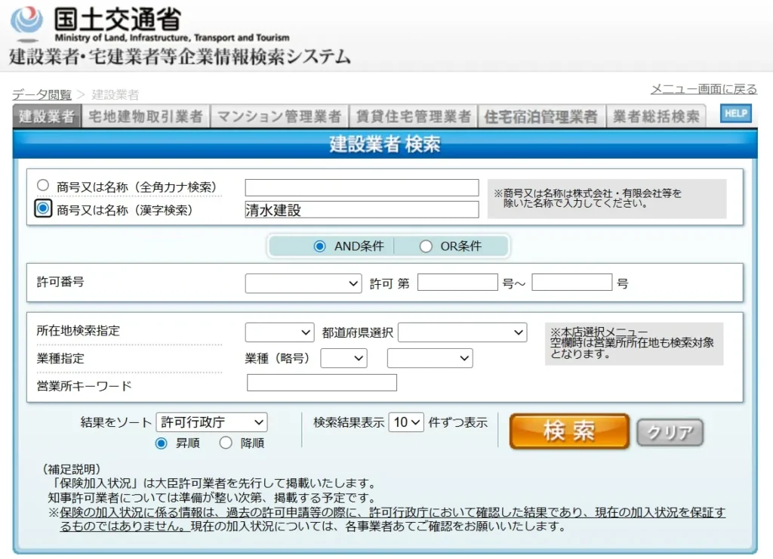Open the 許可番号 licensing authority dropdown
This screenshot has height=559, width=773.
tap(303, 283)
